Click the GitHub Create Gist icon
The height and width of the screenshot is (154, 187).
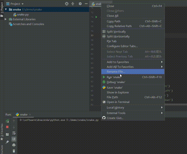(x=104, y=118)
